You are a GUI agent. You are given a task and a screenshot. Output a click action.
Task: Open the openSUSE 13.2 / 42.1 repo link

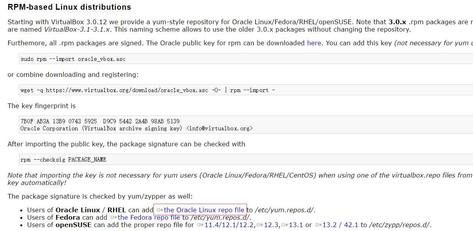click(340, 225)
